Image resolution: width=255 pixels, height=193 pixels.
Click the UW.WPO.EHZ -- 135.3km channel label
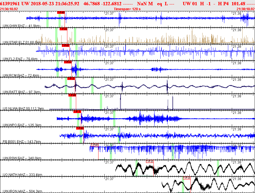pyautogui.click(x=22, y=125)
